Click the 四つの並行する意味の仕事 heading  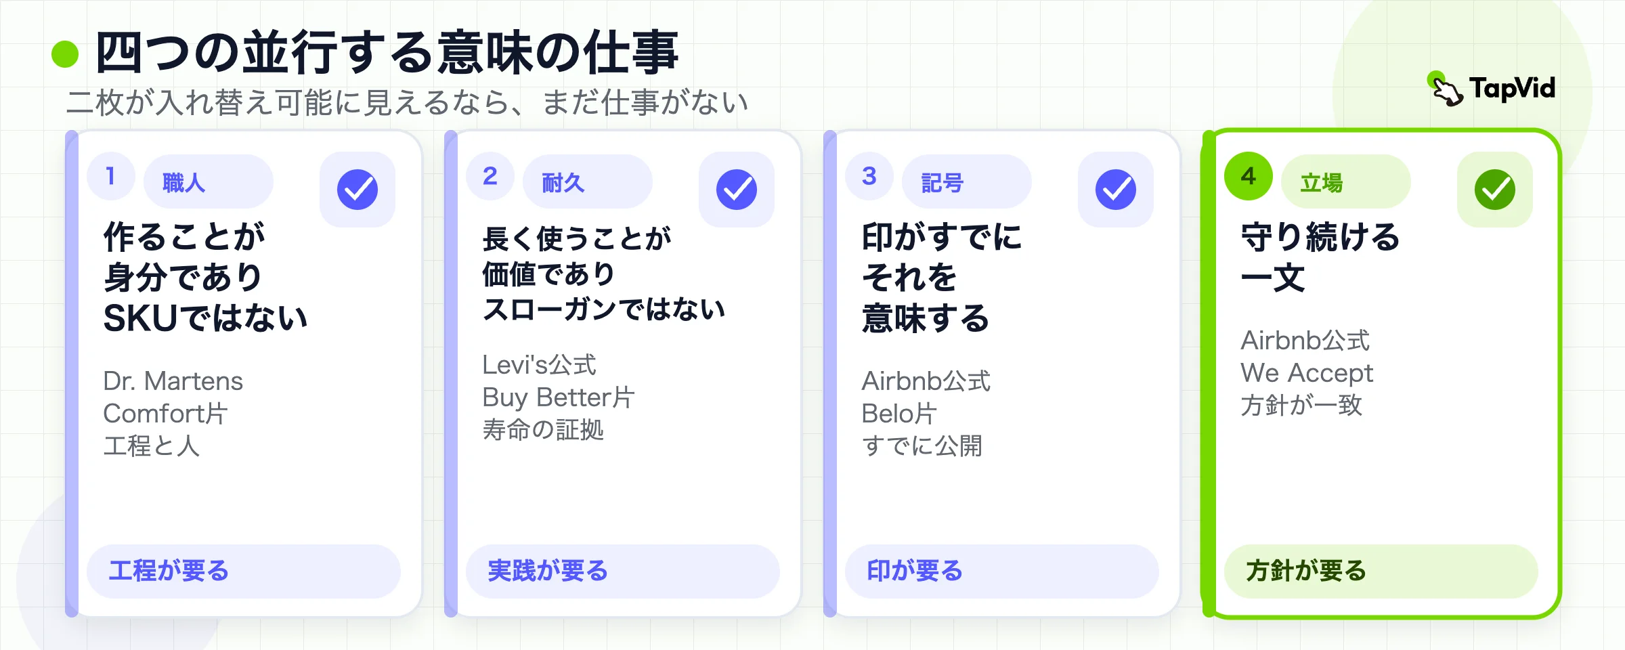[x=387, y=53]
